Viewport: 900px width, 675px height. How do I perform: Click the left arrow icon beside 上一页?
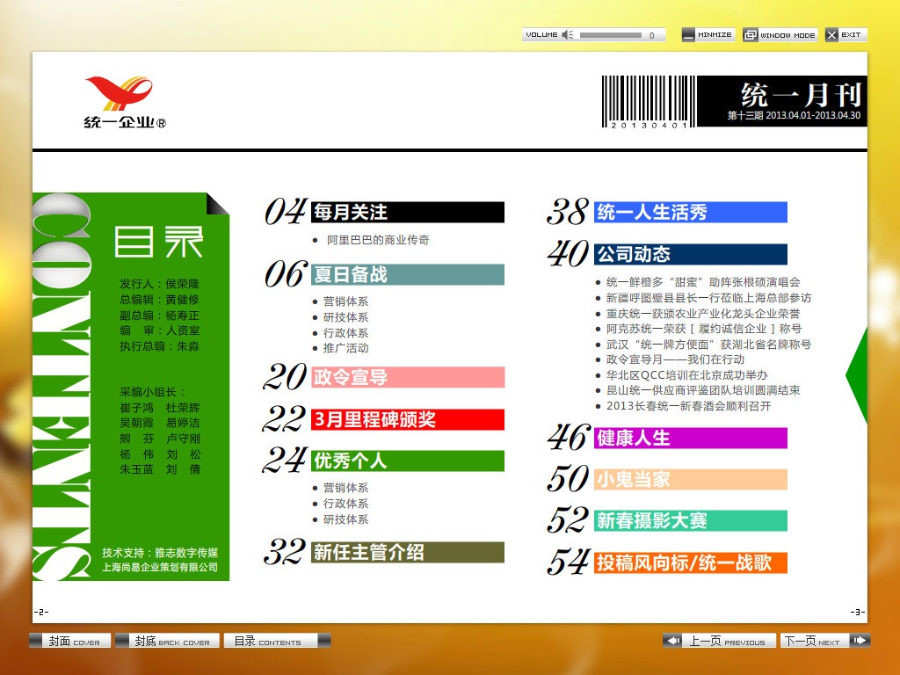click(674, 641)
